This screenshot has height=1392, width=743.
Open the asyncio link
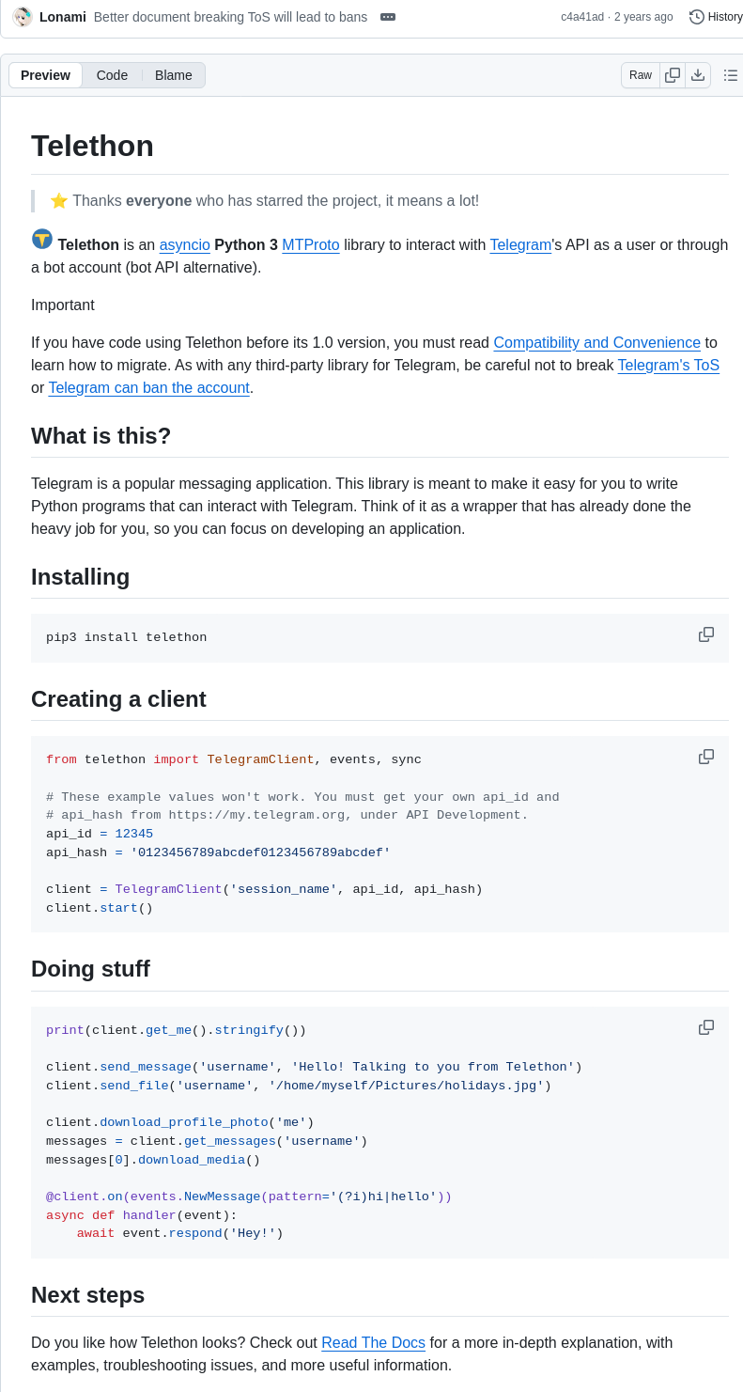pyautogui.click(x=184, y=245)
